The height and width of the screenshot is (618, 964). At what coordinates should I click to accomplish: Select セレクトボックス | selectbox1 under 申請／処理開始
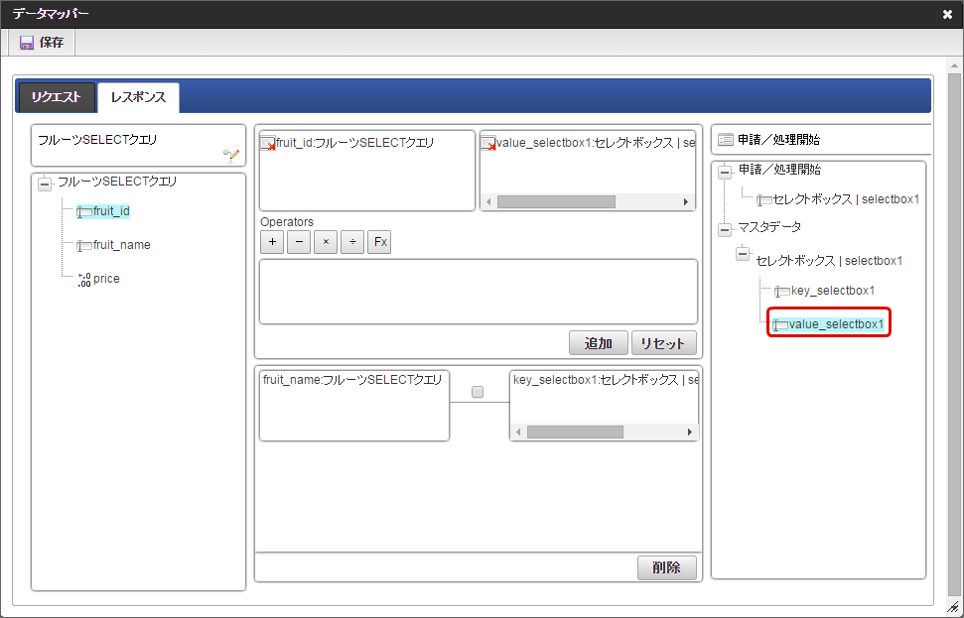846,199
